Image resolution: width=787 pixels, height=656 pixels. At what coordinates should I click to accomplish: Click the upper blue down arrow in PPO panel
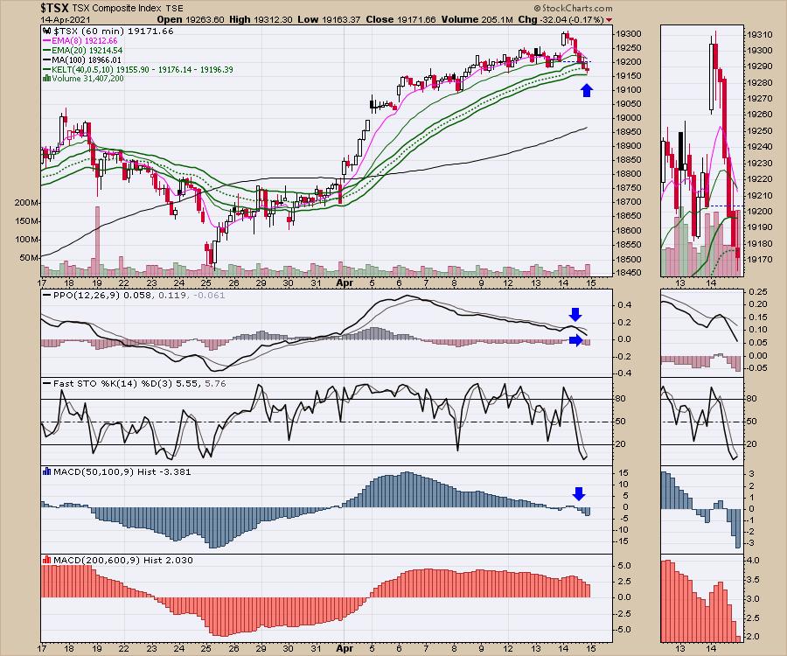tap(575, 314)
